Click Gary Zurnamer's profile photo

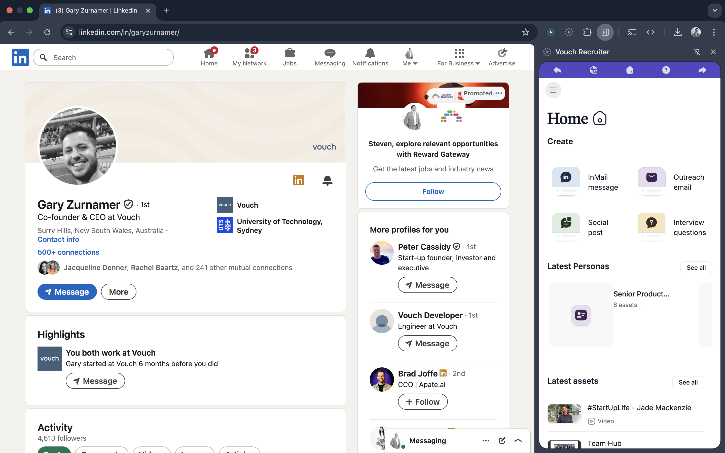tap(78, 146)
